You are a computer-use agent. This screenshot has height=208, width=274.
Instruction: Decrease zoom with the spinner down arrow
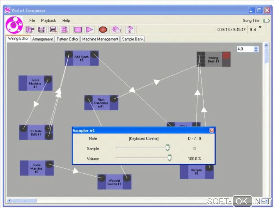tap(256, 50)
